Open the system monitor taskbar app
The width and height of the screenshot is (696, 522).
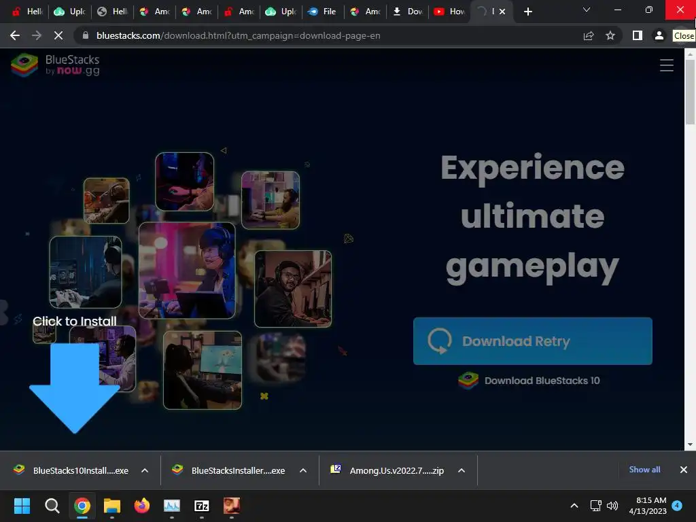(x=172, y=506)
